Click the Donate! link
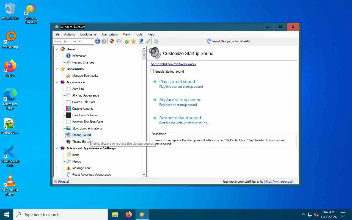 point(63,182)
